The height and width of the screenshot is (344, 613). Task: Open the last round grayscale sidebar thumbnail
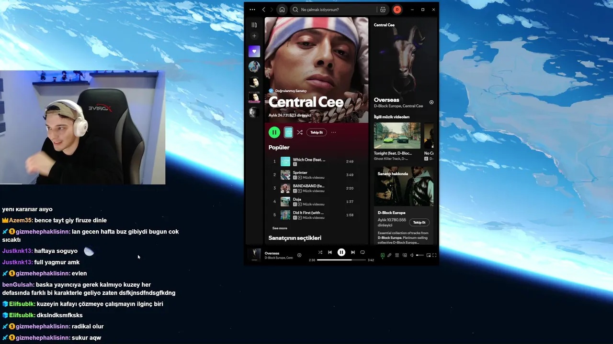pos(254,112)
